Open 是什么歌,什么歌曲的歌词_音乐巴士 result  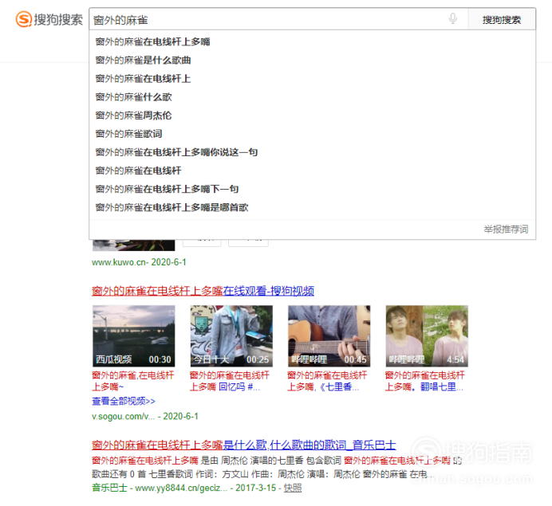[x=243, y=445]
